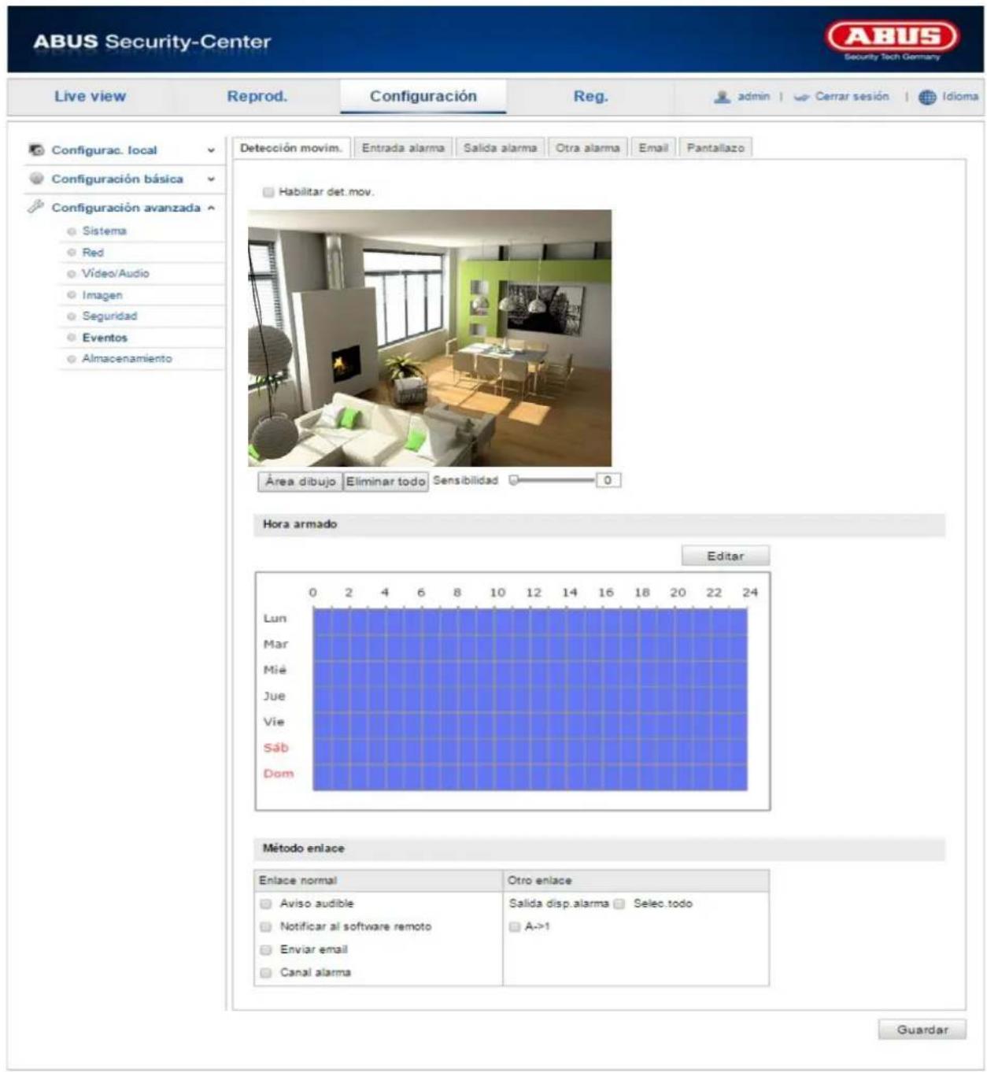This screenshot has height=1072, width=987.
Task: Open Almacenamiento in the sidebar
Action: click(127, 358)
